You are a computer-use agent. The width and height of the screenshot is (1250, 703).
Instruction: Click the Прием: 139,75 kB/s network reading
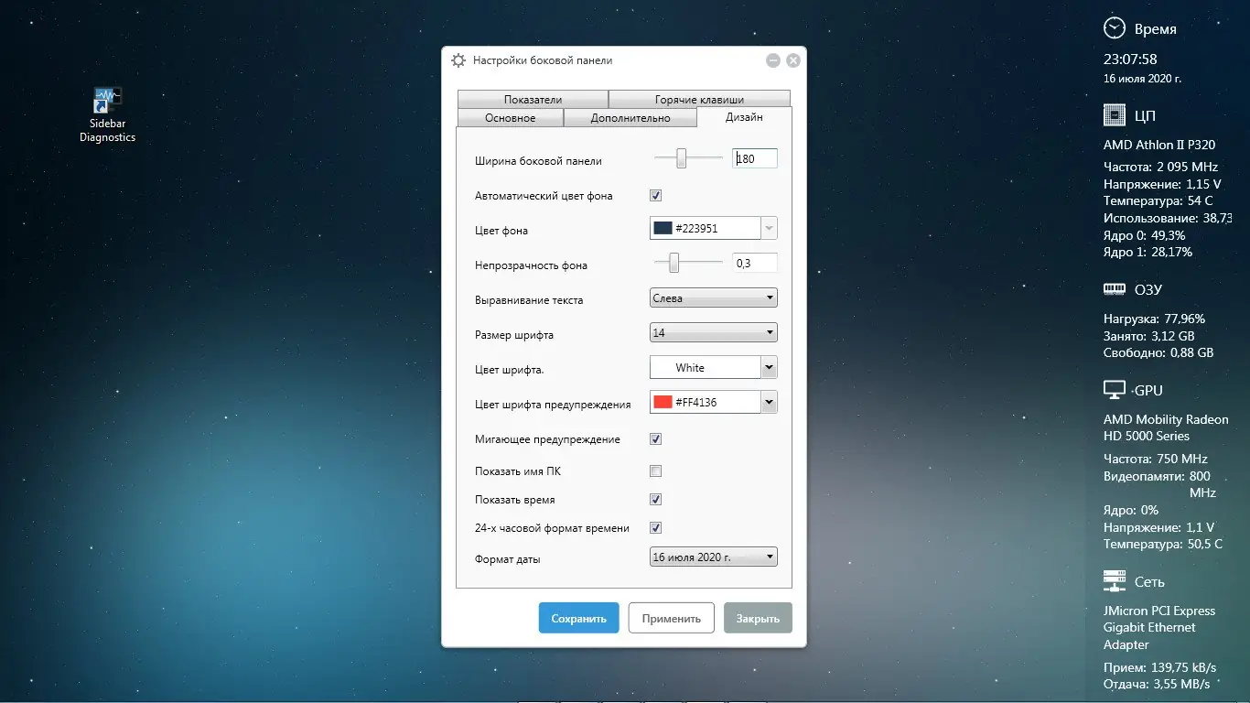[x=1159, y=667]
